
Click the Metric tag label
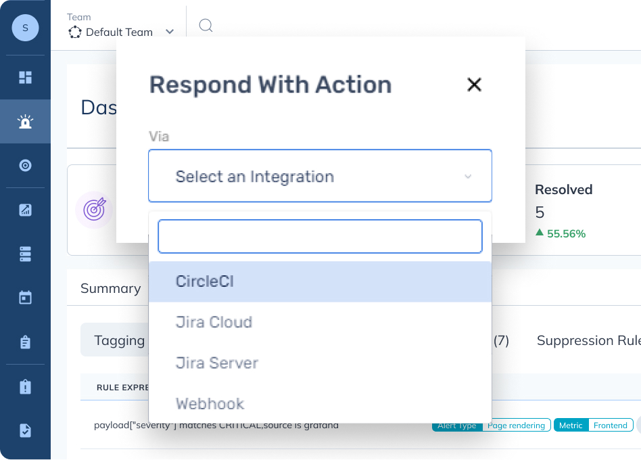[x=571, y=425]
